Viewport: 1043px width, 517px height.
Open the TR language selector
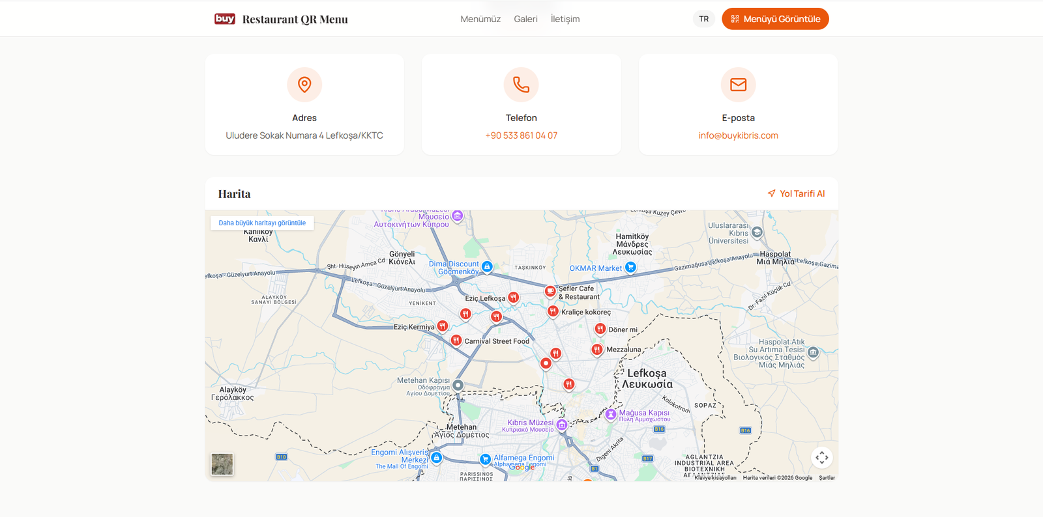point(703,19)
